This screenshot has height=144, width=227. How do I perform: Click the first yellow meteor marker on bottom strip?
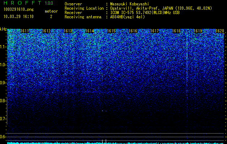point(102,141)
